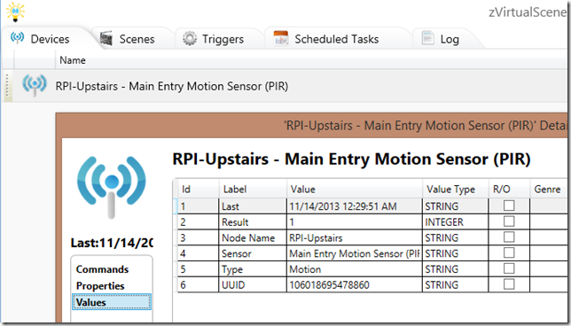Click the Triggers gear icon
Image resolution: width=571 pixels, height=326 pixels.
pos(190,38)
